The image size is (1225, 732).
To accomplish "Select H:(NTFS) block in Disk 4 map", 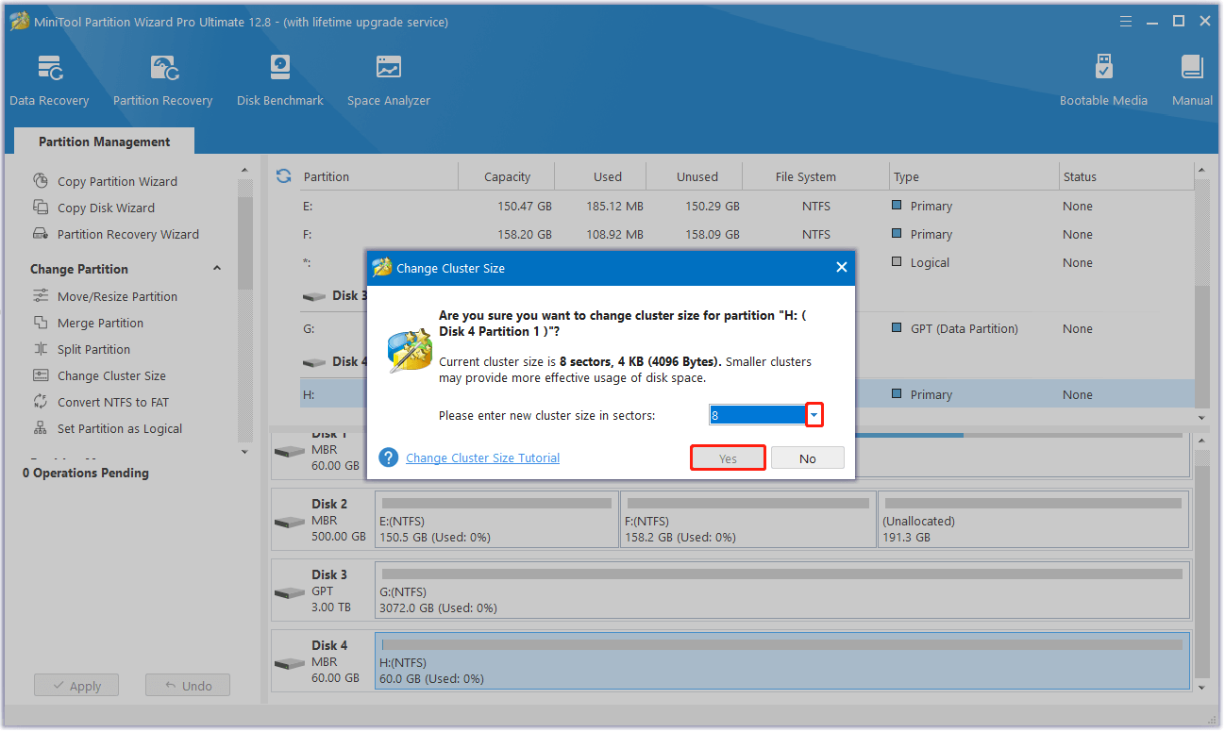I will (x=781, y=660).
